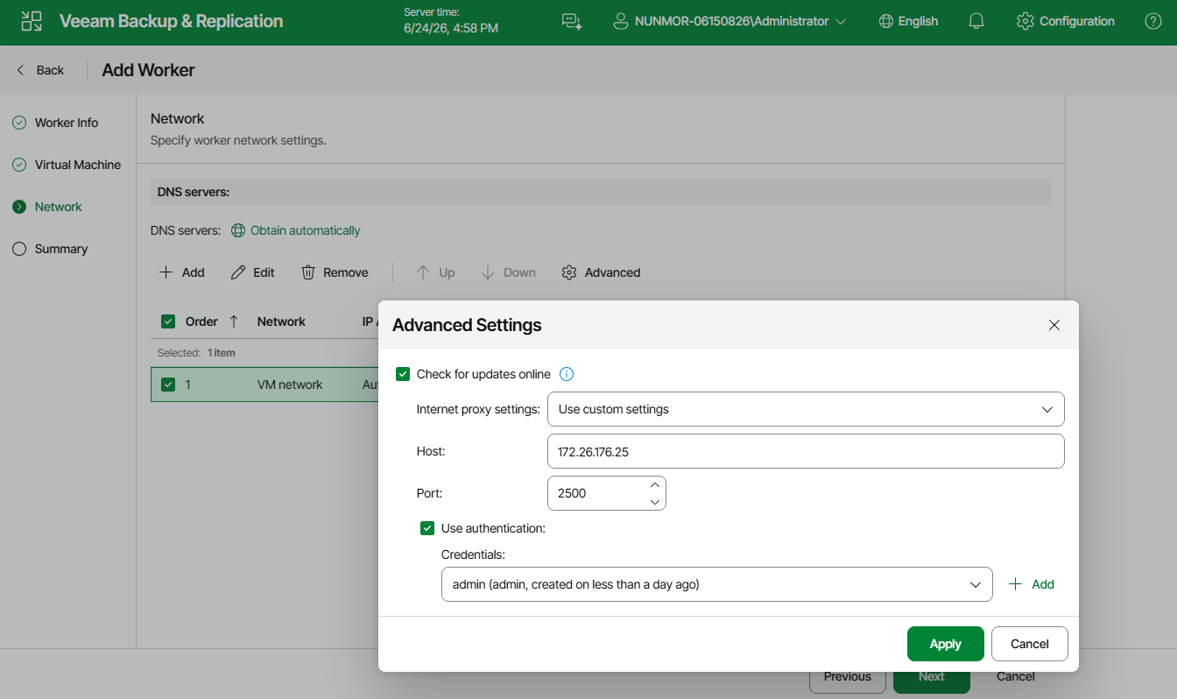
Task: Close the Advanced Settings dialog
Action: tap(1054, 325)
